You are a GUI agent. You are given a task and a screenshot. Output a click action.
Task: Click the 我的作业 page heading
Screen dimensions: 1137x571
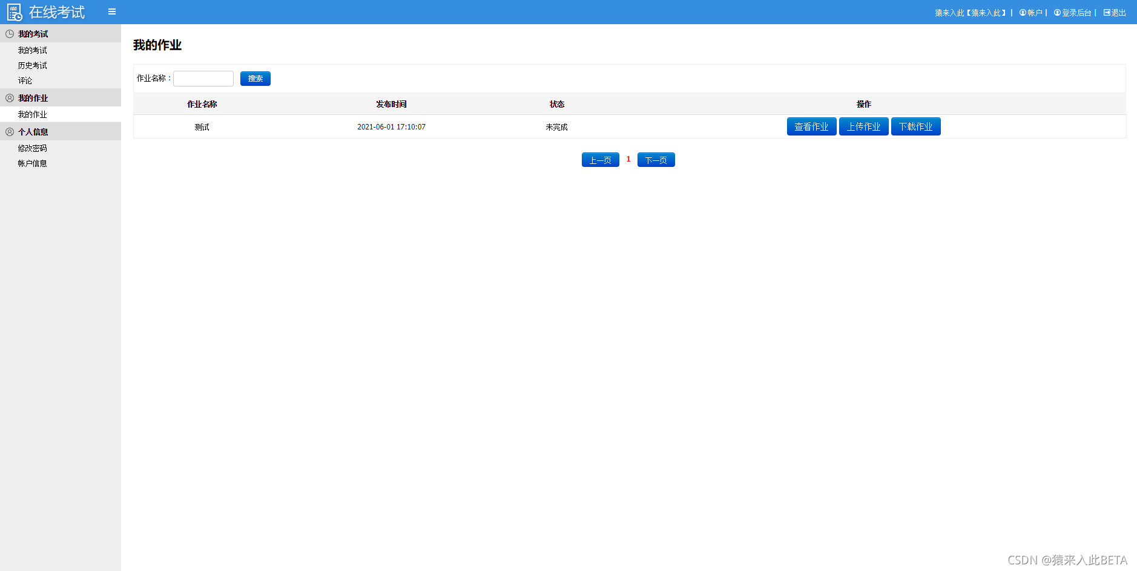[x=157, y=45]
